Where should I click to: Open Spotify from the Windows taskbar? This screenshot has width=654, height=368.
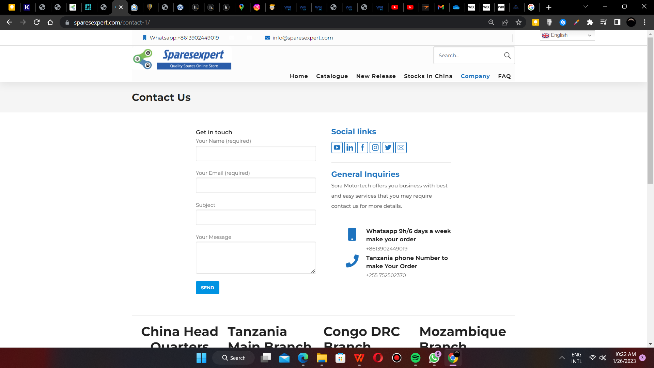(x=415, y=358)
